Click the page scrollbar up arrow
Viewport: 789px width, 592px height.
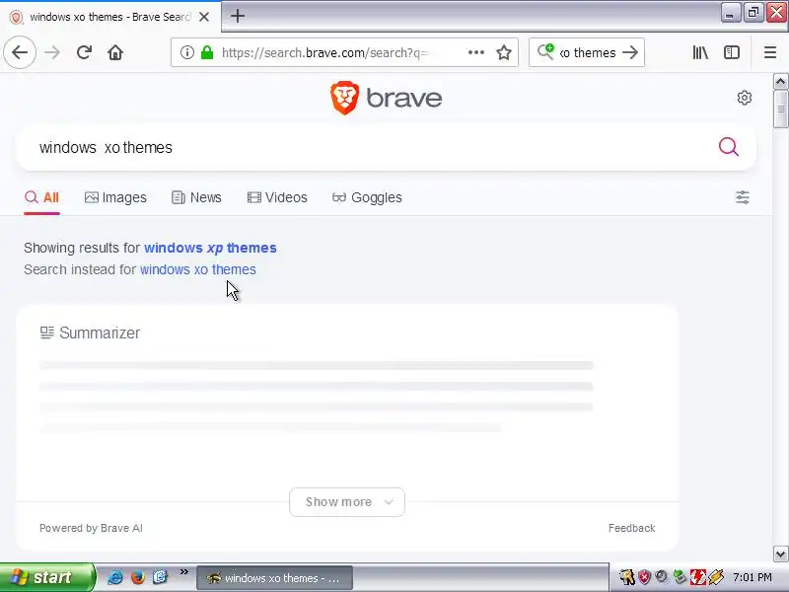780,81
